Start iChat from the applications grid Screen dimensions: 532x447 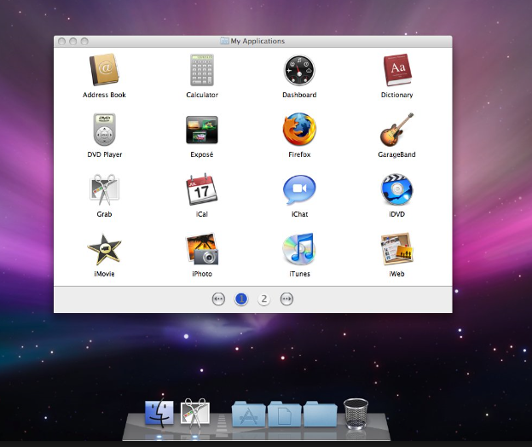[299, 189]
